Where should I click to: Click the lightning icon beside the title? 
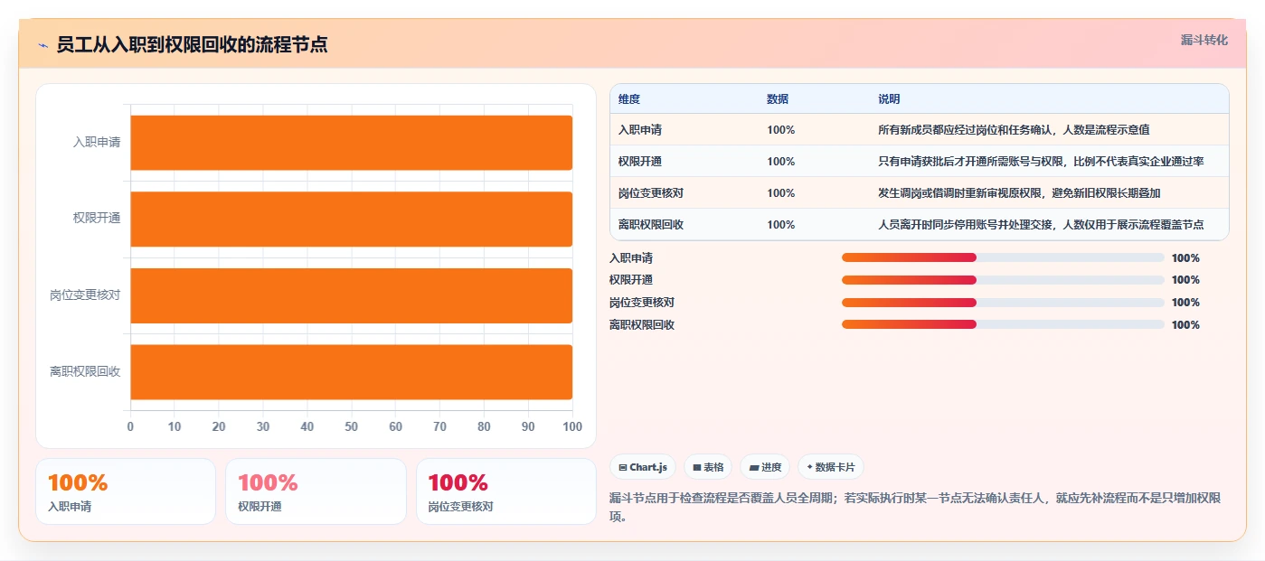(x=42, y=45)
